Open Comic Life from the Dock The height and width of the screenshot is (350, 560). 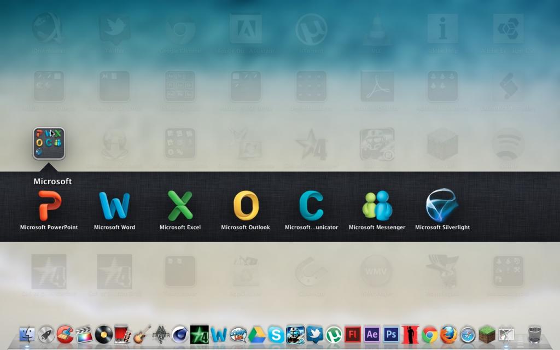click(x=238, y=335)
